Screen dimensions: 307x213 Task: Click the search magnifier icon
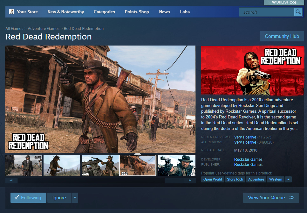[298, 12]
